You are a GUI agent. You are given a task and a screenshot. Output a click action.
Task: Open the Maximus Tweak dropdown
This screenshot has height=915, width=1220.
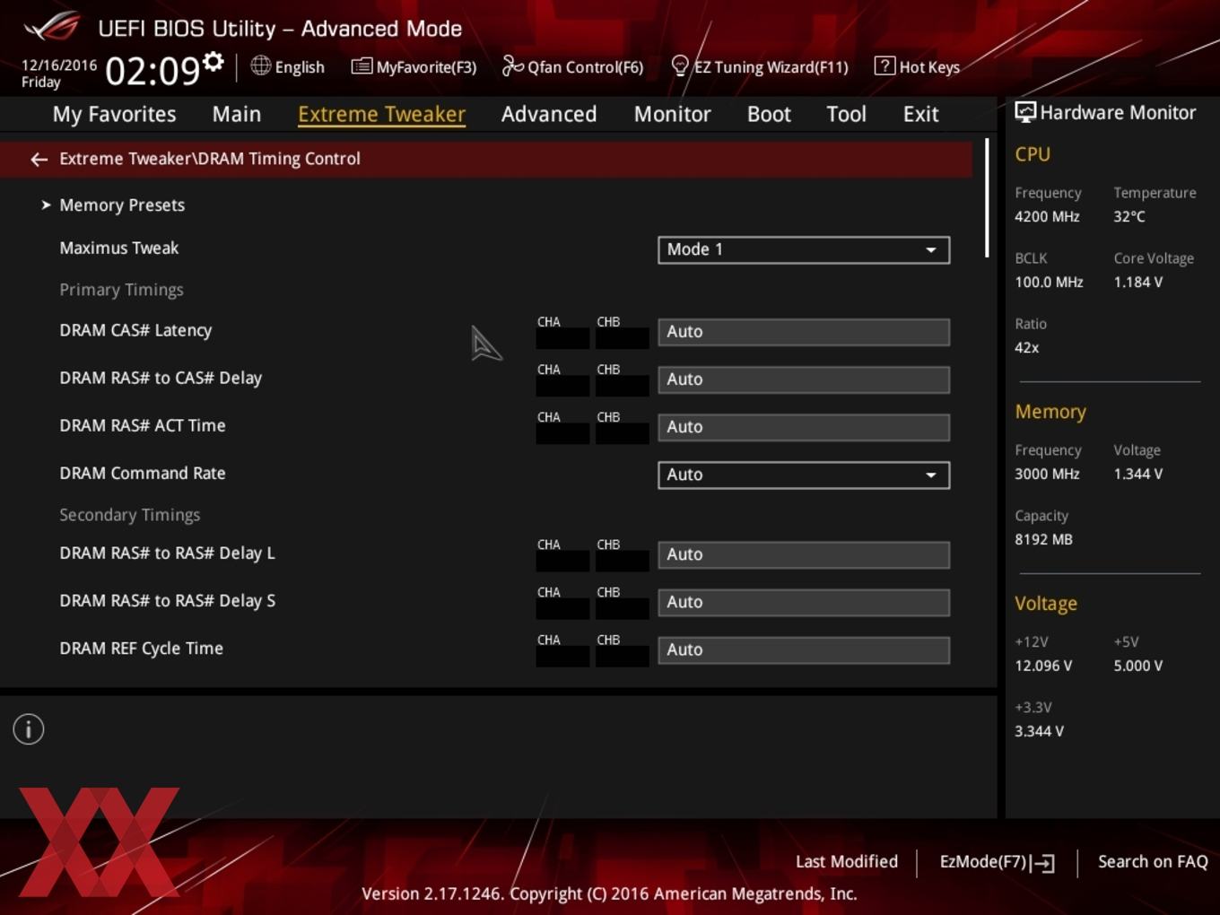click(804, 249)
